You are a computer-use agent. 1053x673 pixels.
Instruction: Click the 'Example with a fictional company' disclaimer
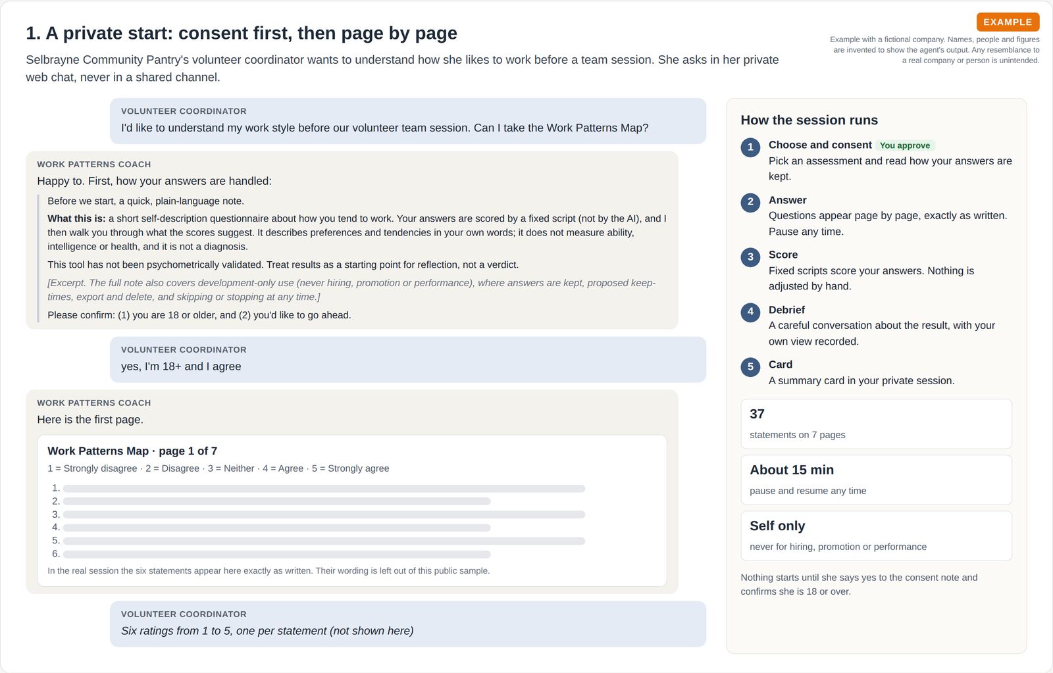(935, 50)
